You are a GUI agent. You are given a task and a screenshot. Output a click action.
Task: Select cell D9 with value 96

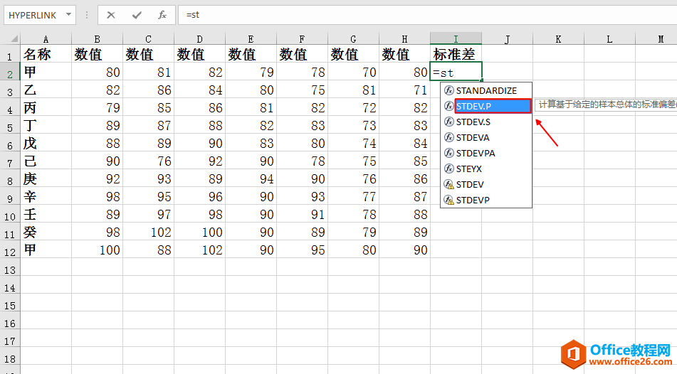point(199,196)
